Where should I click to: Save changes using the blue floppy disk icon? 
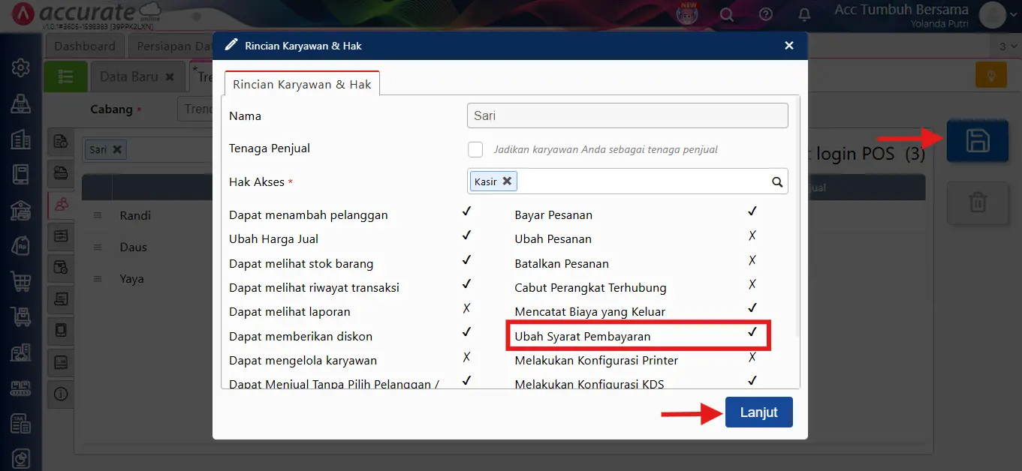[977, 139]
